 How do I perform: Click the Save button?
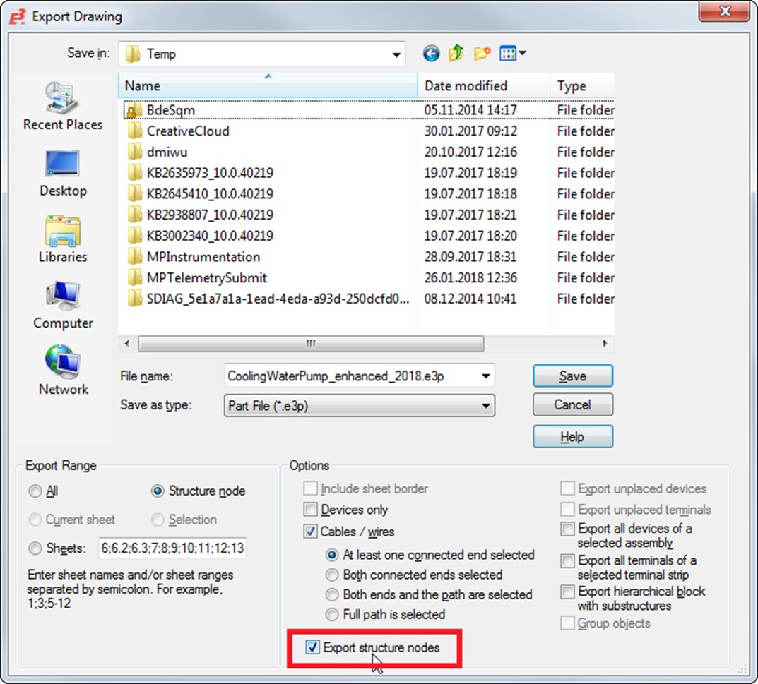pos(572,376)
